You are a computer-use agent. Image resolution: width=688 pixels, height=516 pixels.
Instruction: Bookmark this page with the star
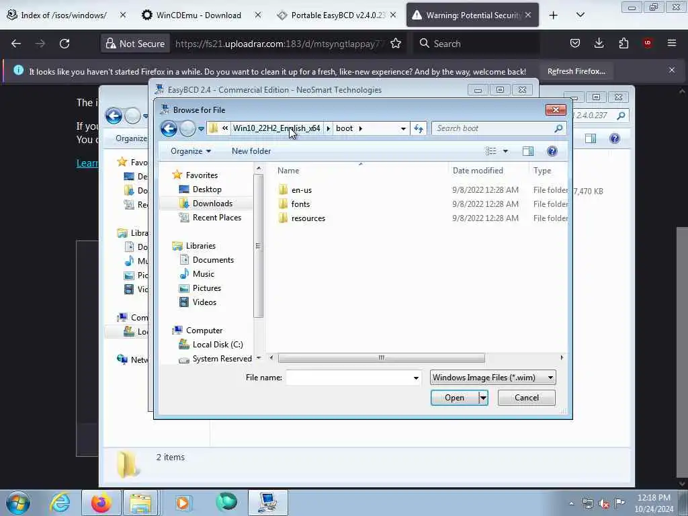396,44
